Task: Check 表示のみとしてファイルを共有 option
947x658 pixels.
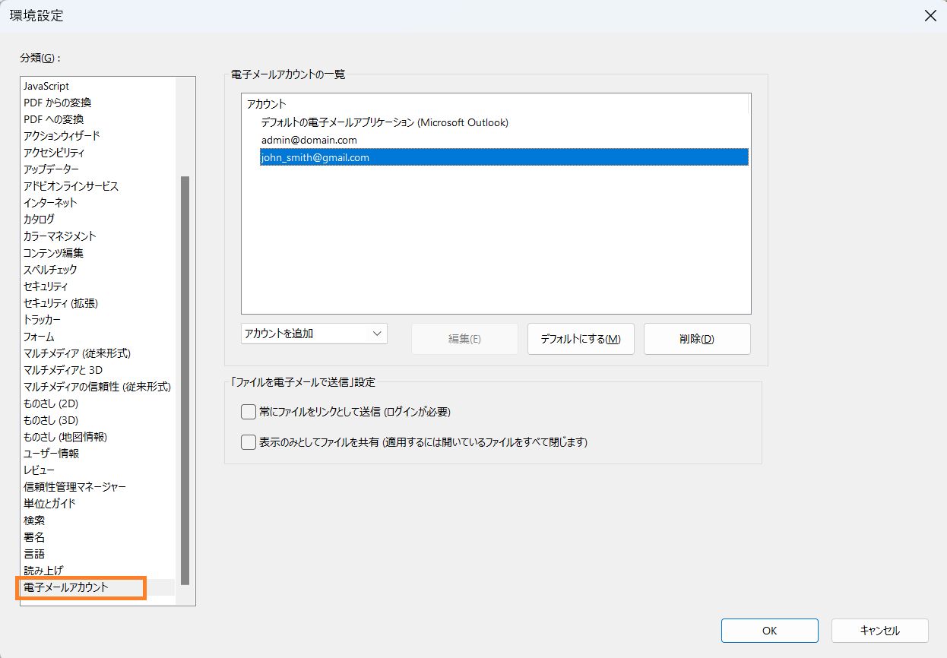Action: 248,443
